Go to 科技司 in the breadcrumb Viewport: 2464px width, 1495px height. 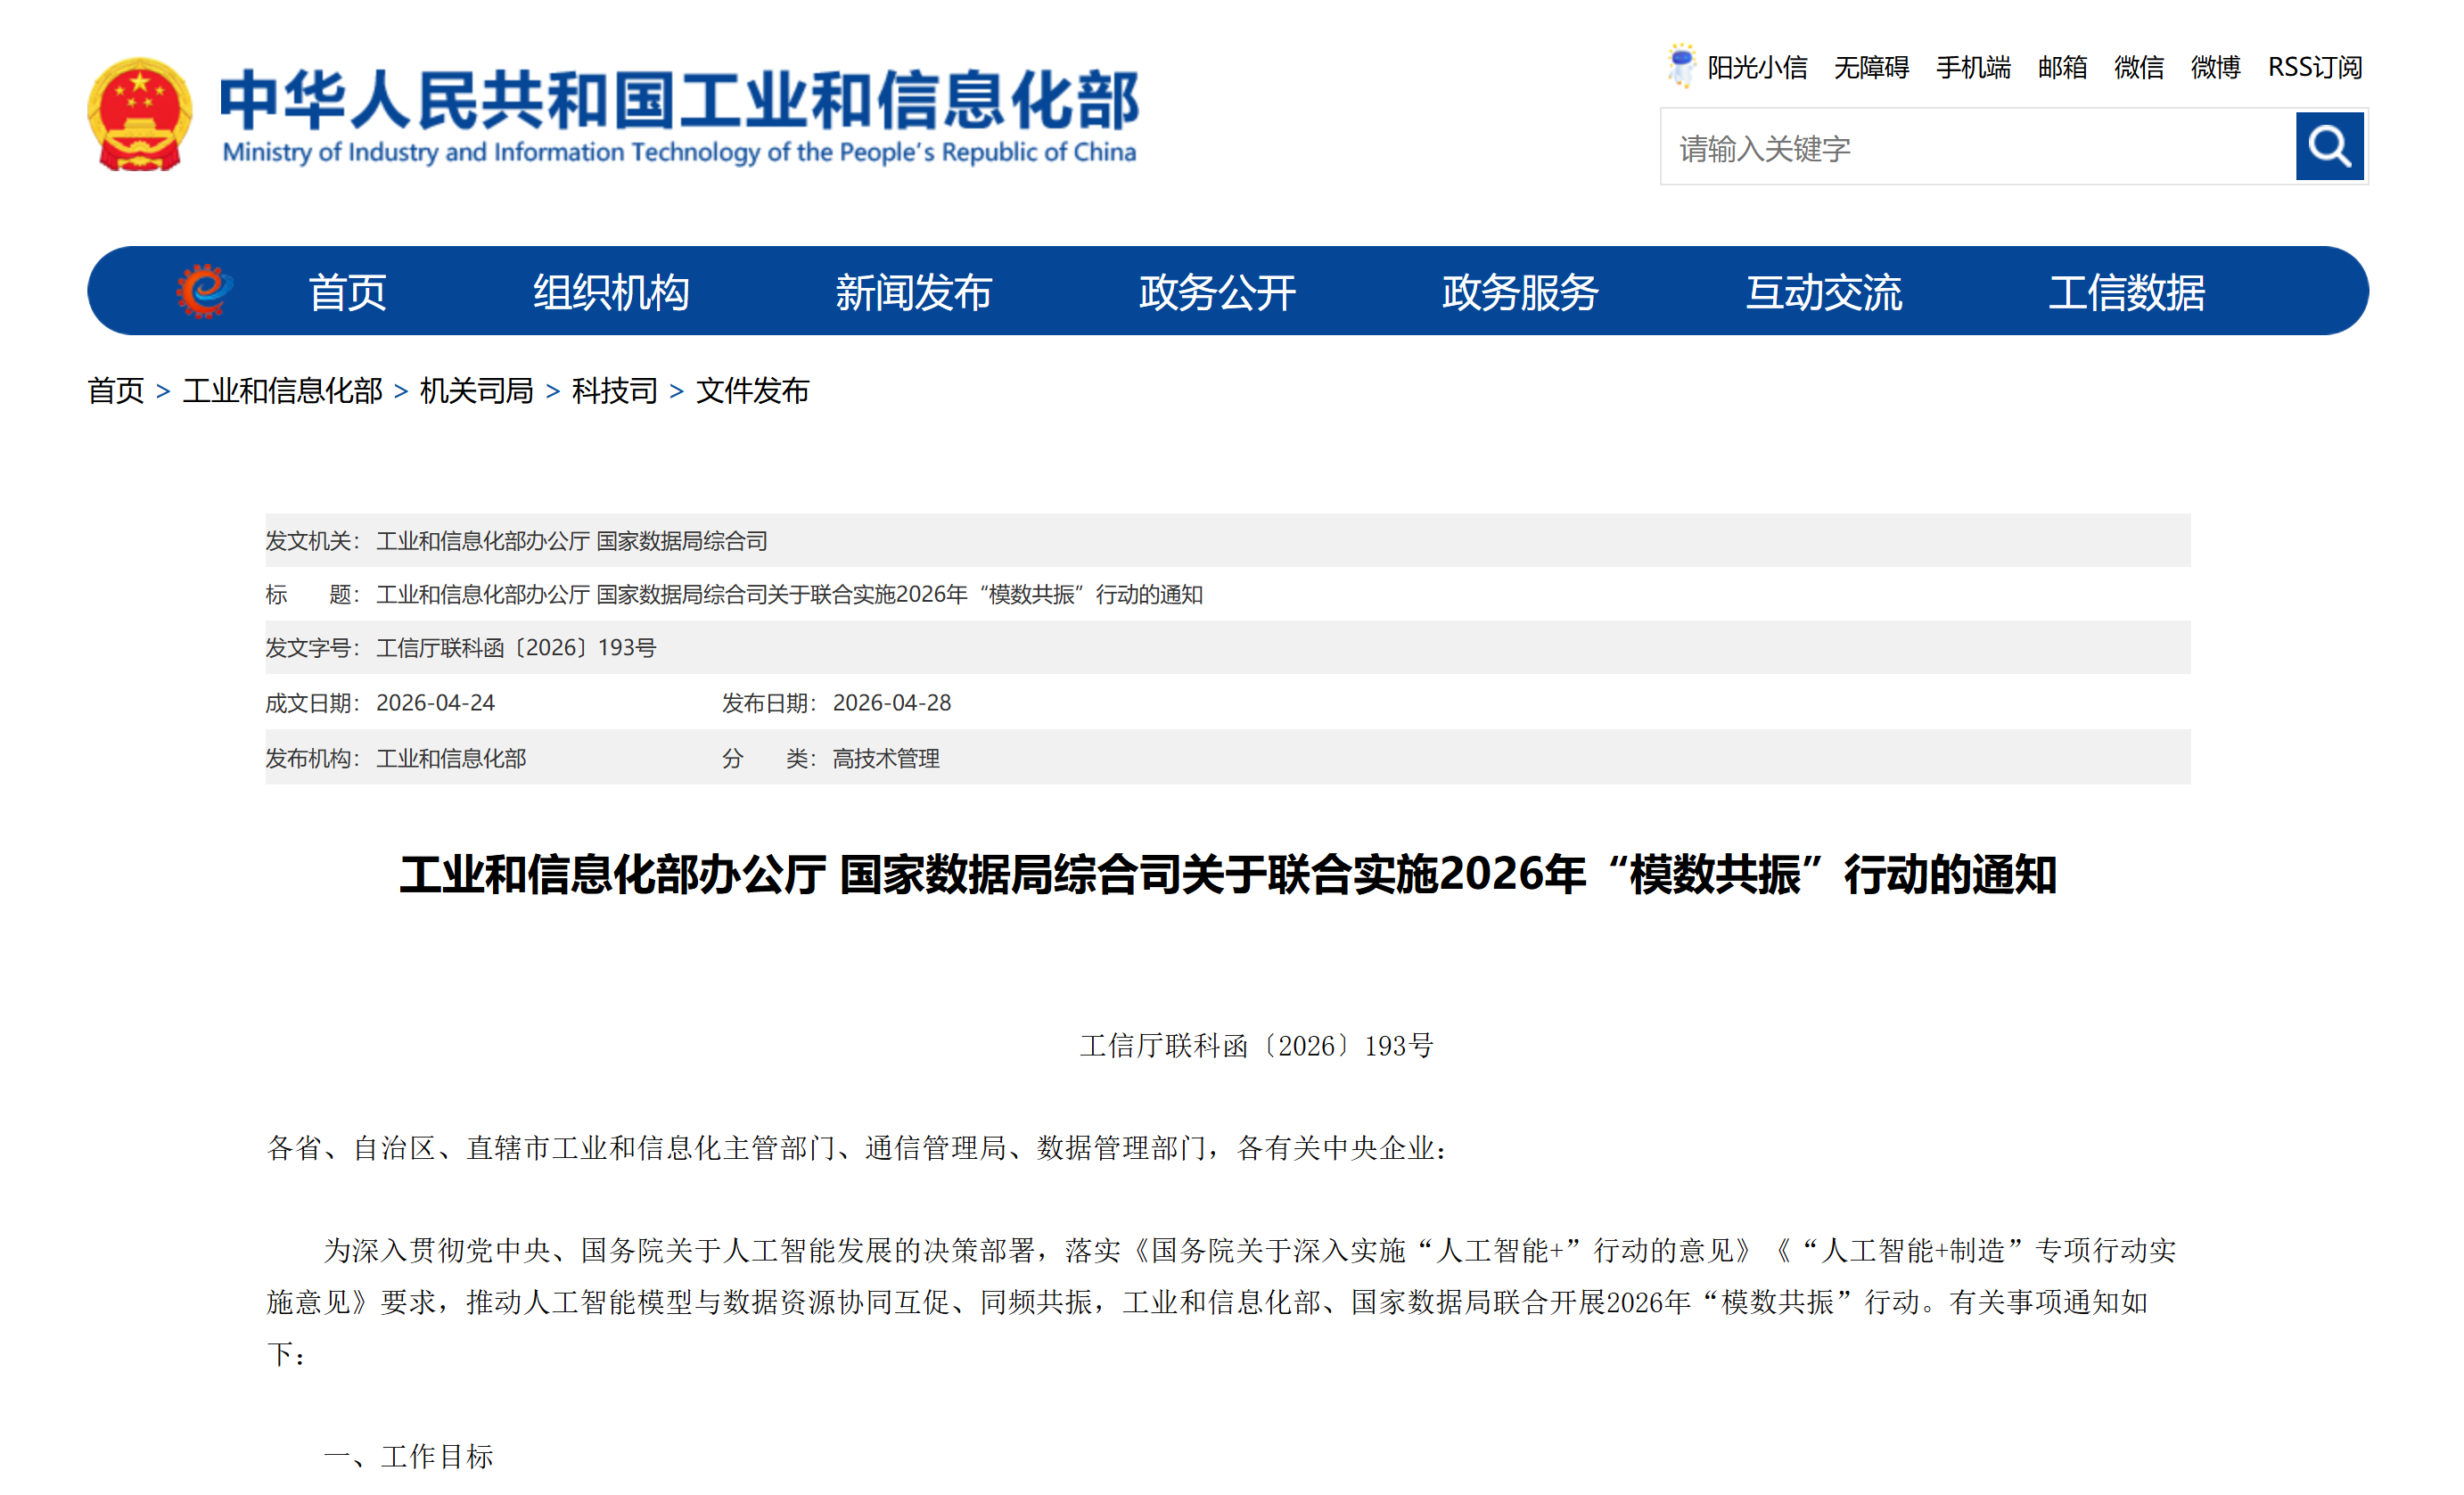tap(614, 390)
